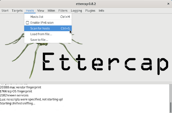172x113 pixels.
Task: Click the '20388 mac vendor fingerprint' log line
Action: 20,87
